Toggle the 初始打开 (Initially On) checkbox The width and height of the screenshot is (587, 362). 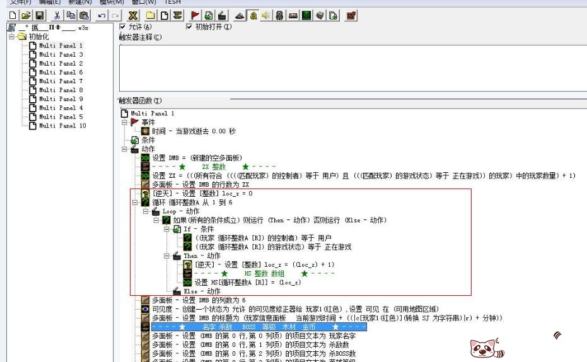(189, 26)
